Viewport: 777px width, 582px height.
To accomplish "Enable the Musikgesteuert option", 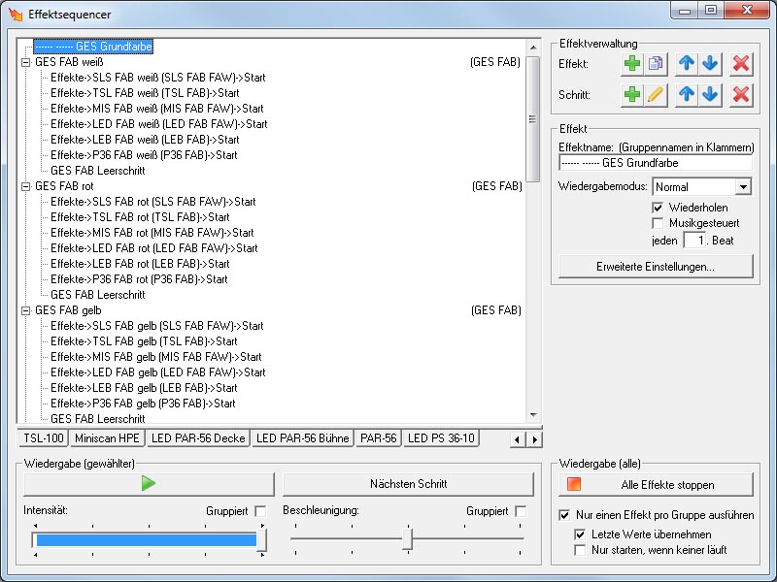I will point(659,223).
